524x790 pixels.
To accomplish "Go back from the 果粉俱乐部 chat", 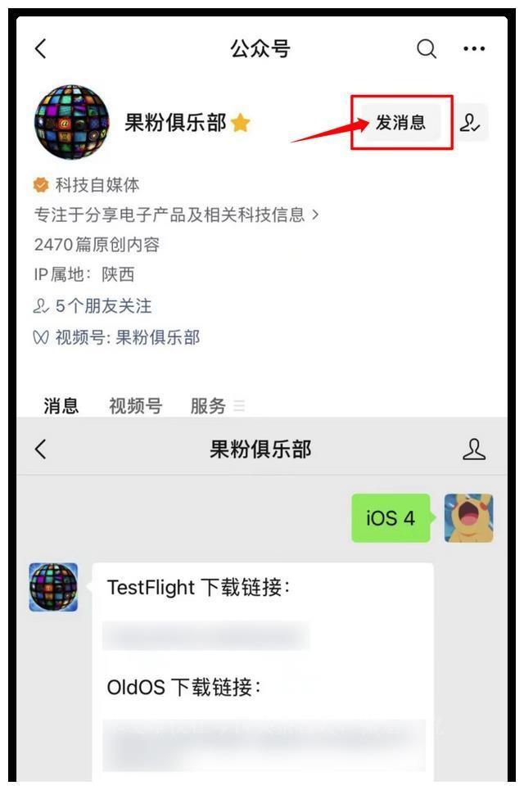I will [41, 449].
